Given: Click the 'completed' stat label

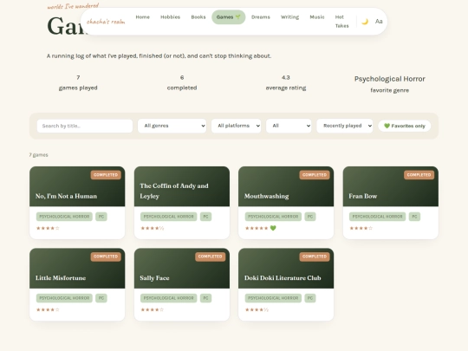Looking at the screenshot, I should [x=182, y=88].
